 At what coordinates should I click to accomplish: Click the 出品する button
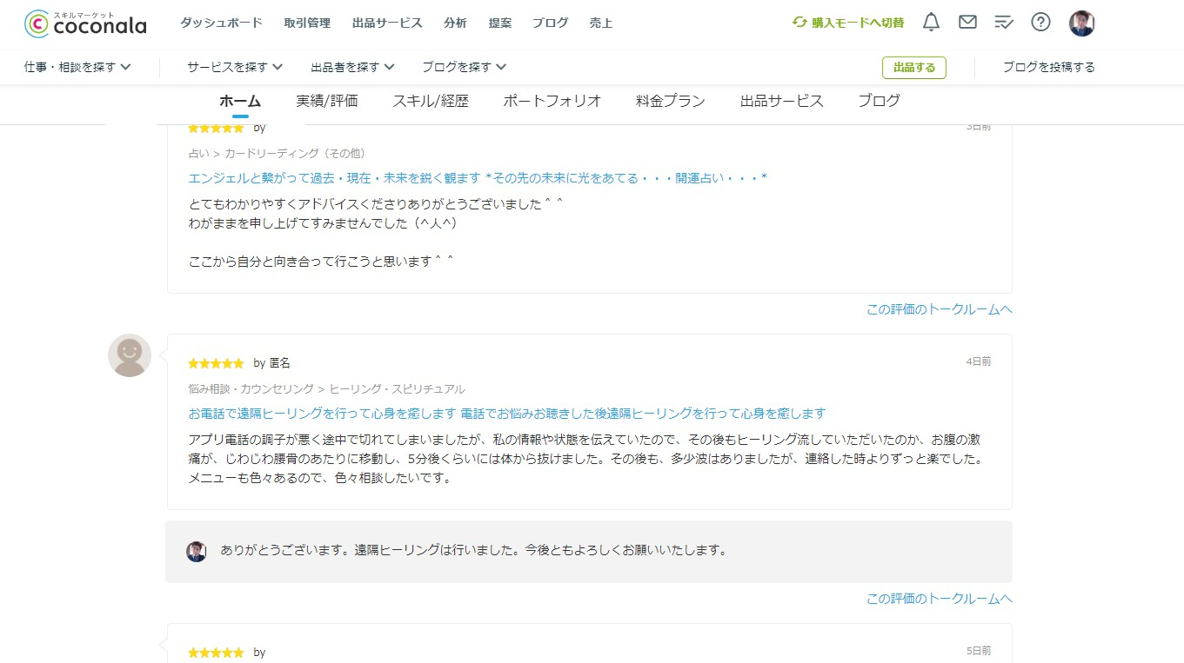(x=914, y=67)
